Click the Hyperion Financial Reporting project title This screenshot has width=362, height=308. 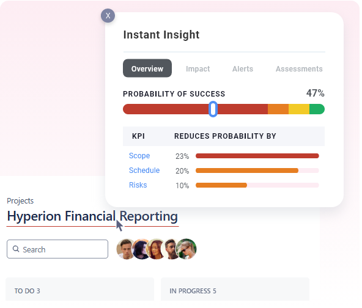point(92,216)
